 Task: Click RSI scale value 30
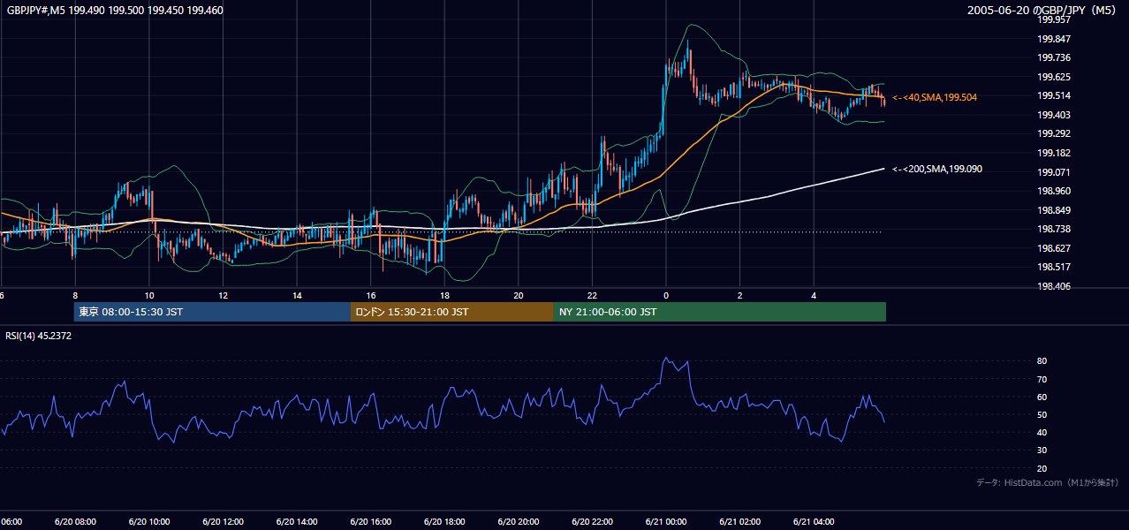[1042, 450]
